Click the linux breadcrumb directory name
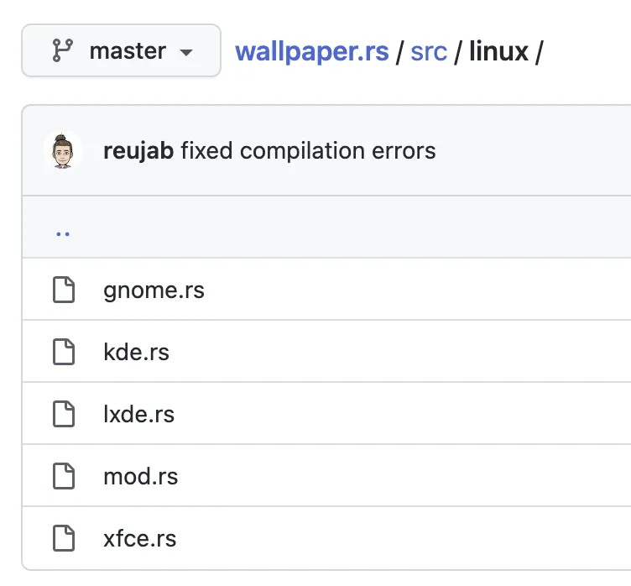Screen dimensions: 631x586 coord(498,51)
